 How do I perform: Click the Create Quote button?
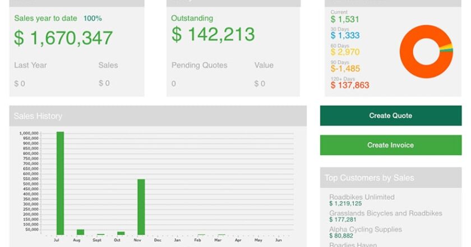tap(390, 116)
